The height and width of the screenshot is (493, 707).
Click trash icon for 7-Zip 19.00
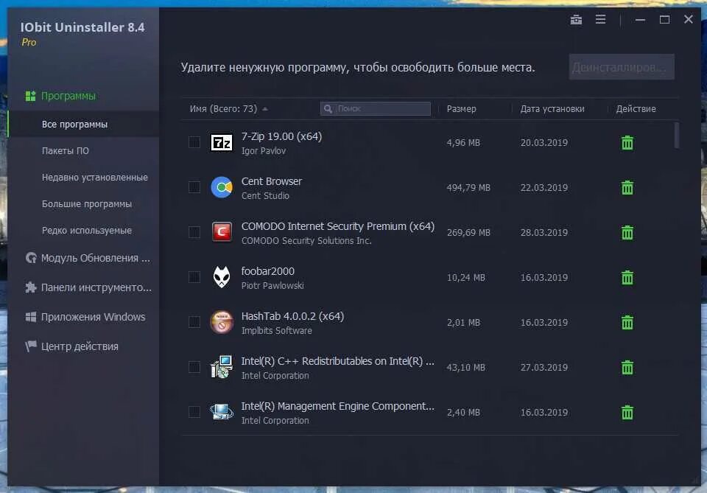pos(627,142)
